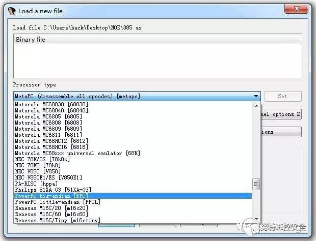
Task: Select PowerPC little-endian [PPCL]
Action: pos(133,202)
